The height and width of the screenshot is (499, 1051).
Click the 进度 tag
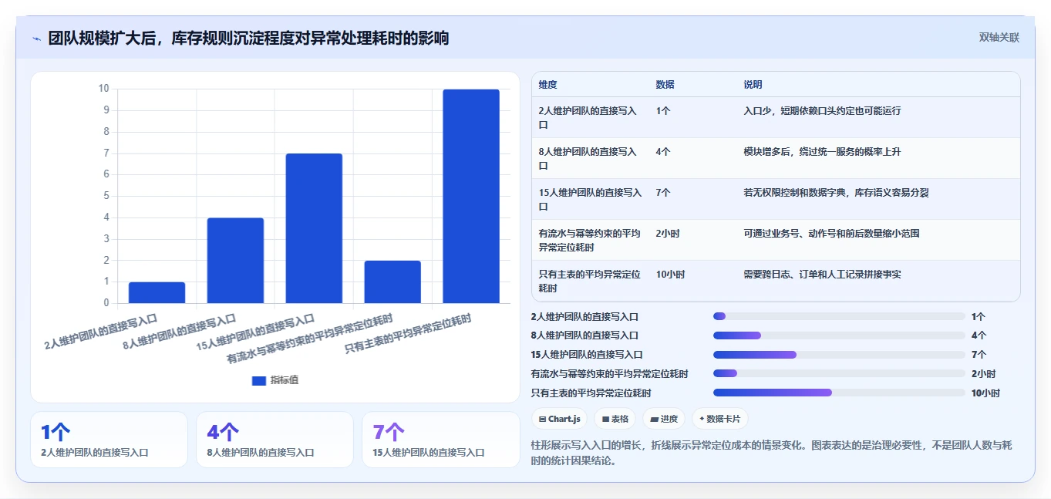(x=664, y=419)
